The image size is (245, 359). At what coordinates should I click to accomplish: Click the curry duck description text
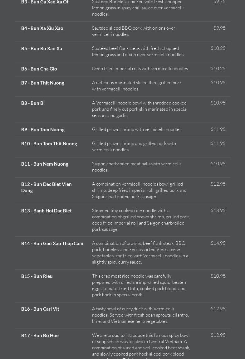(x=140, y=315)
